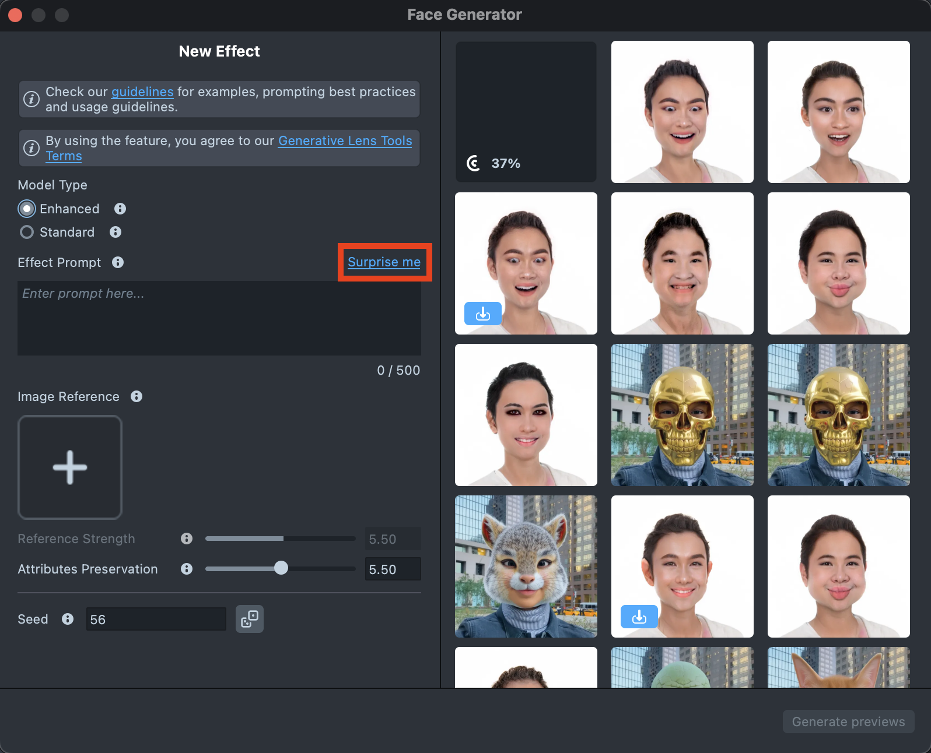The image size is (931, 753).
Task: Randomize seed with the dice icon
Action: pyautogui.click(x=250, y=619)
